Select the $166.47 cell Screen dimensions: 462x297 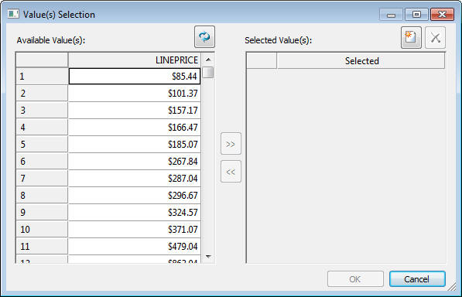click(x=135, y=128)
